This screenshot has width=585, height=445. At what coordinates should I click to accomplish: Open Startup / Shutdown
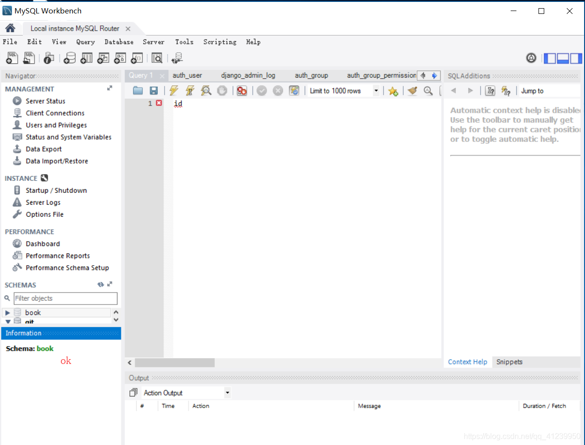tap(56, 190)
